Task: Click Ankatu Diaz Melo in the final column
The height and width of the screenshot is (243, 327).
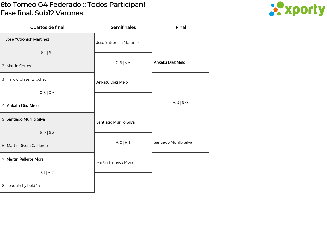Action: click(x=169, y=62)
